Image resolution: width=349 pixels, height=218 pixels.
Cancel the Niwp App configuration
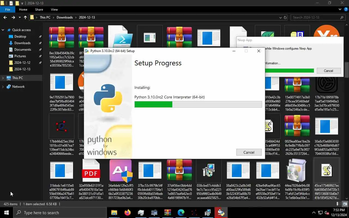pyautogui.click(x=328, y=71)
